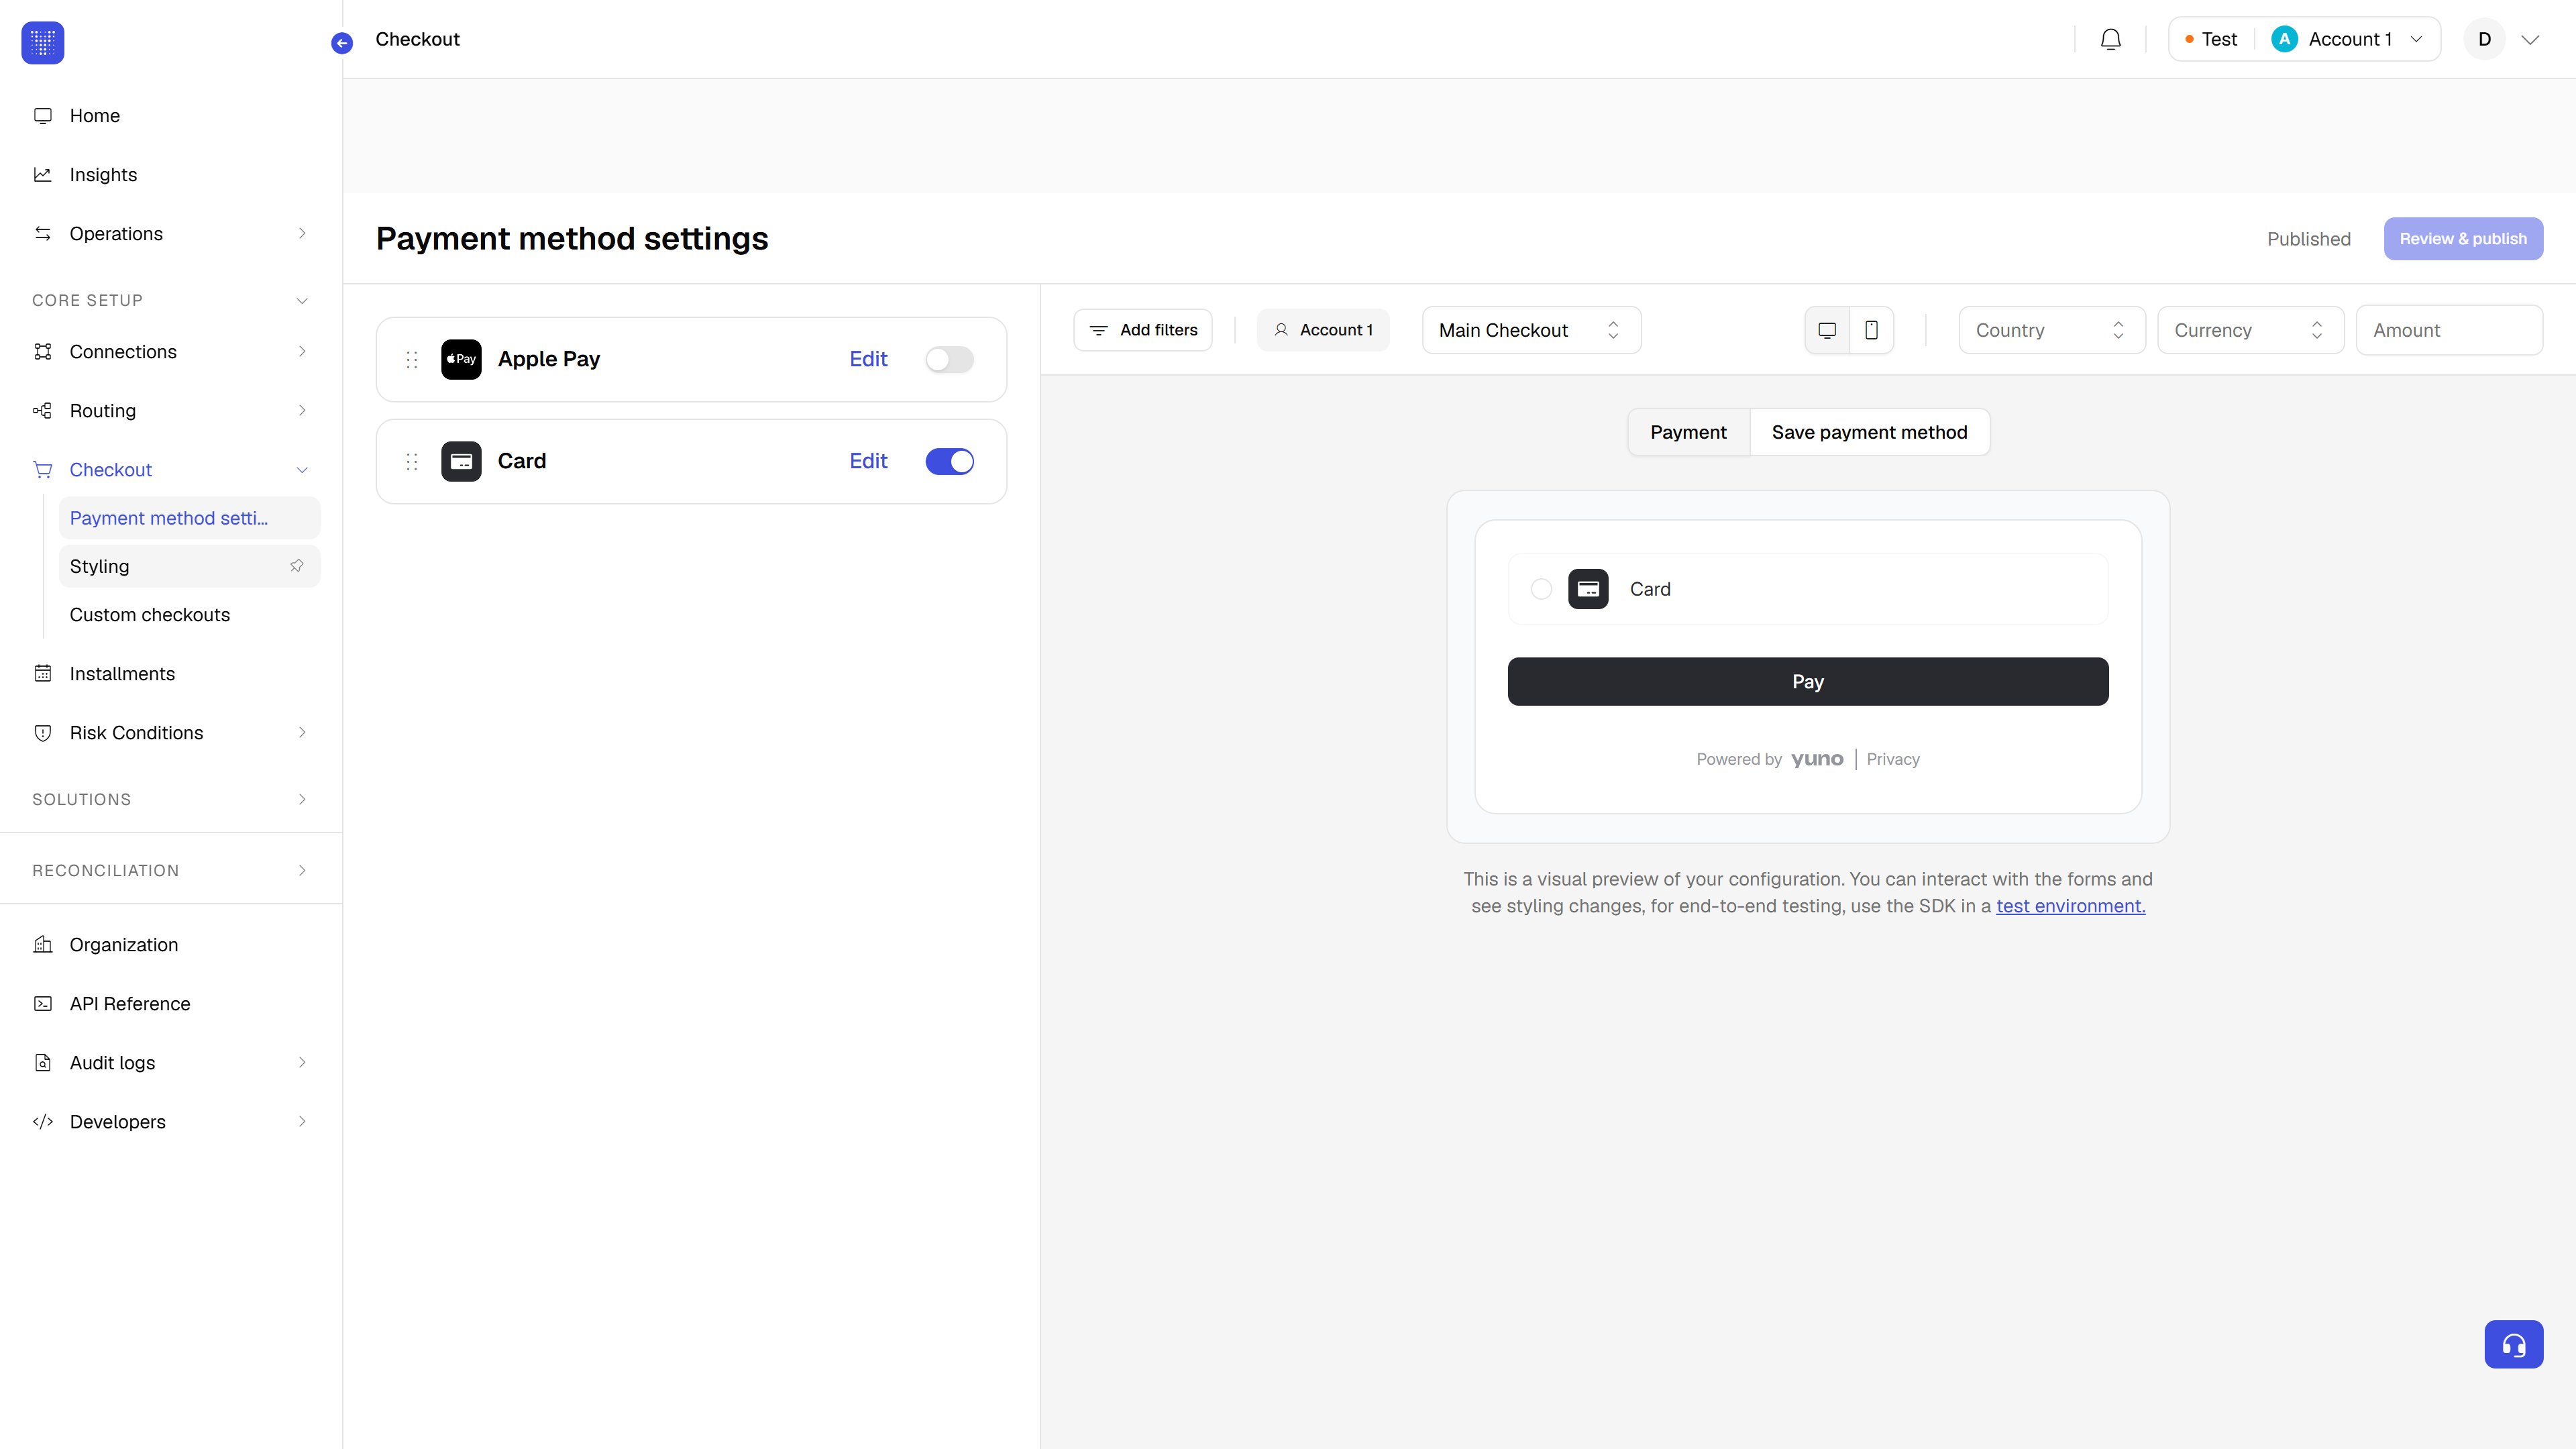The image size is (2576, 1449).
Task: Click the Installments calendar icon
Action: pyautogui.click(x=43, y=674)
